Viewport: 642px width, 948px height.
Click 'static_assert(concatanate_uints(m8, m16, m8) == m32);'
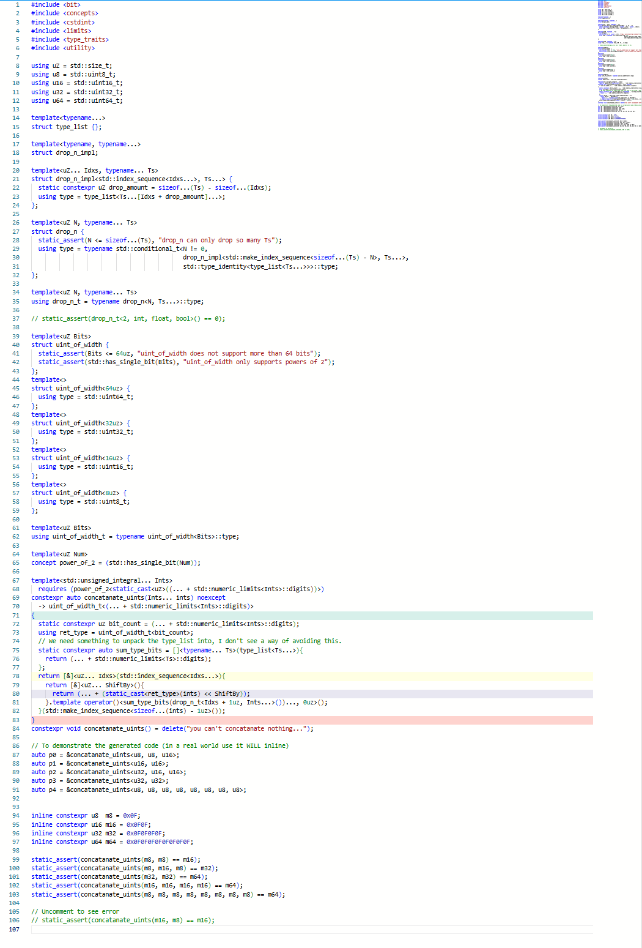125,868
